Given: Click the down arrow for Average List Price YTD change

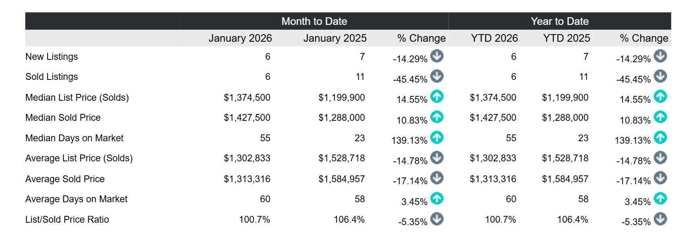Looking at the screenshot, I should click(660, 158).
